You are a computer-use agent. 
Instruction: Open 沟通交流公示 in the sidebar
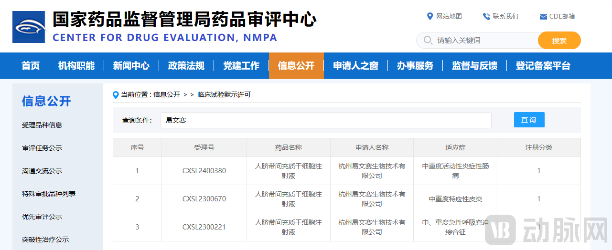click(x=42, y=171)
